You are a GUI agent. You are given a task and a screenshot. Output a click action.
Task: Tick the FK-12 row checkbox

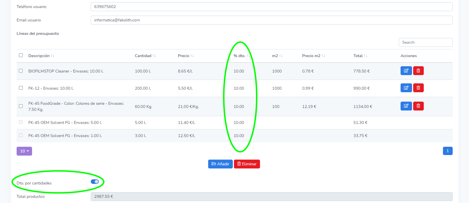(x=21, y=88)
